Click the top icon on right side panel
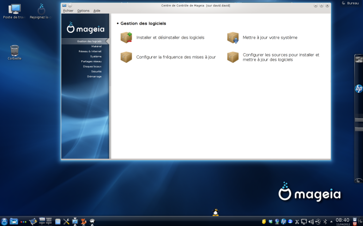 point(359,59)
